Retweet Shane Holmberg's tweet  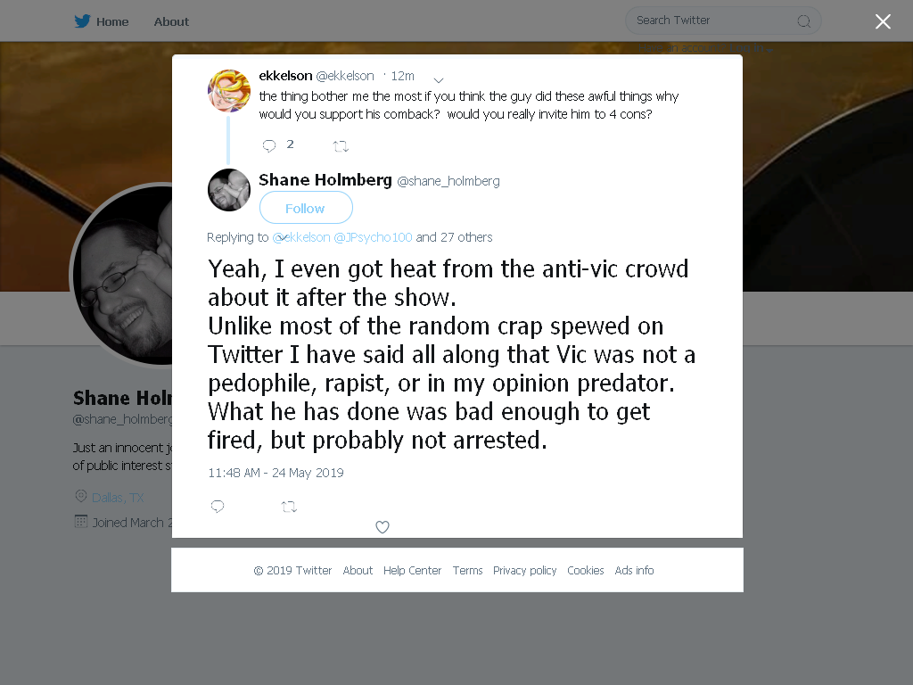pos(290,507)
